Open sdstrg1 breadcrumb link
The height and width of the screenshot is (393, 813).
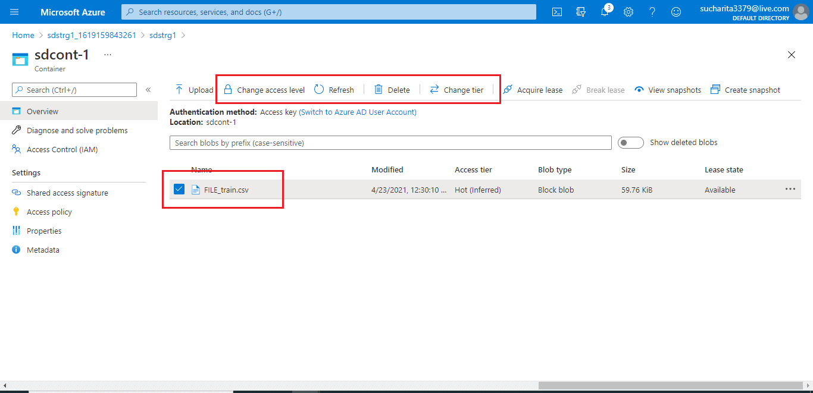pyautogui.click(x=163, y=35)
